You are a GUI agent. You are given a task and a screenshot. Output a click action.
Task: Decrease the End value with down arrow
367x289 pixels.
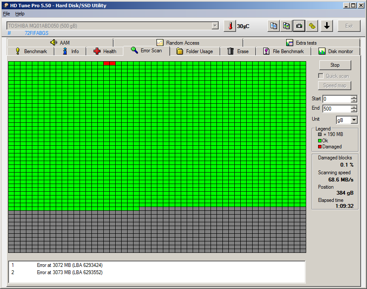pos(354,110)
